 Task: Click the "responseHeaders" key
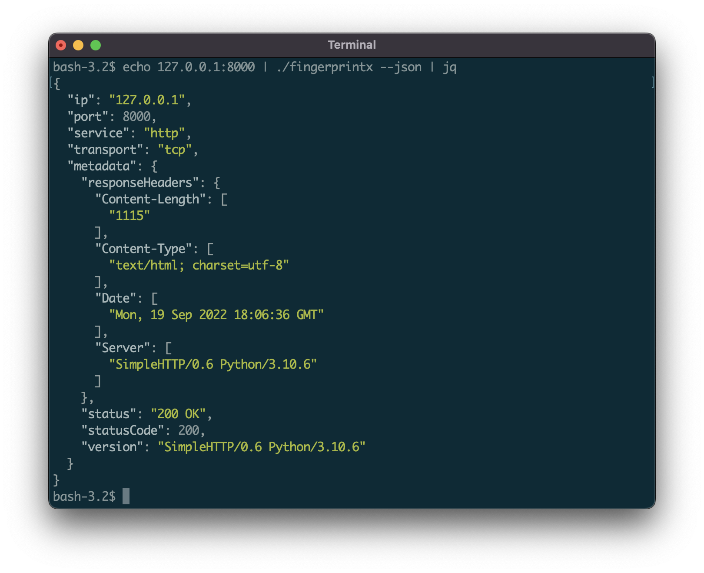140,183
